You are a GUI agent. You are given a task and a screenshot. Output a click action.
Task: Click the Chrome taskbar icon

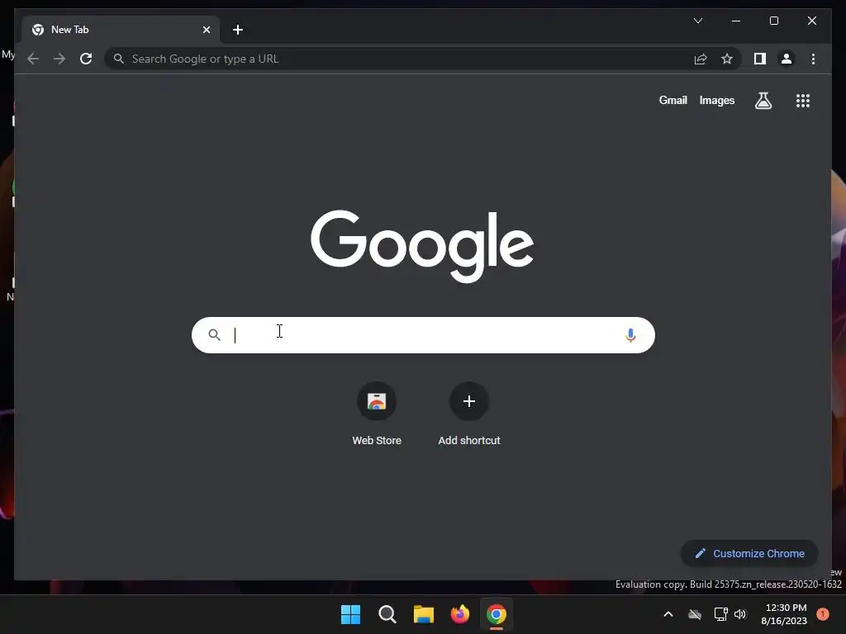point(497,614)
